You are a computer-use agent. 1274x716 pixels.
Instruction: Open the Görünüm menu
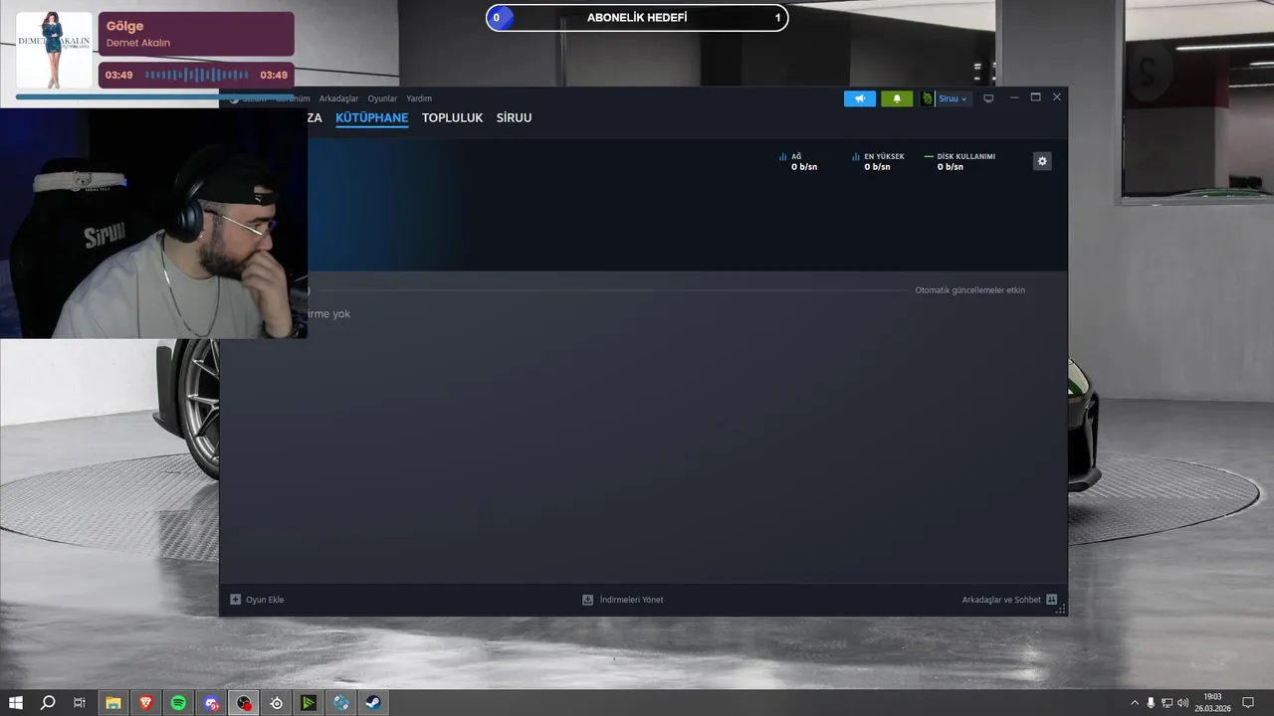click(293, 98)
